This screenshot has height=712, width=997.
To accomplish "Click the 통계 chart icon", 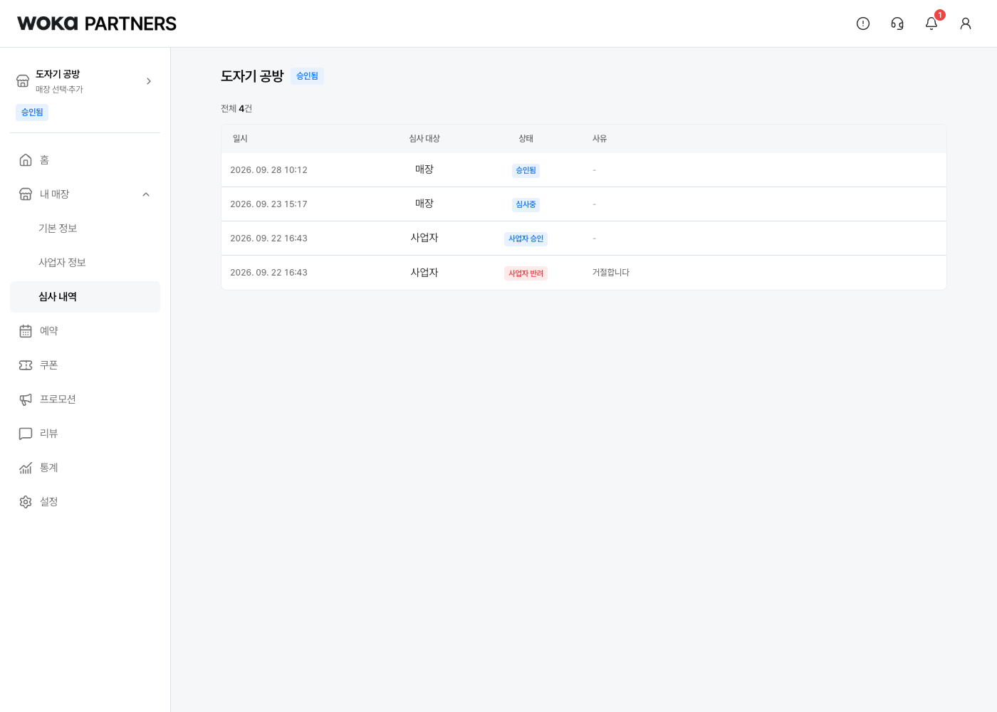I will 26,468.
